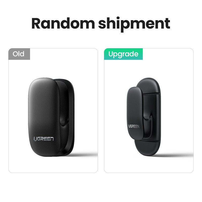
Task: Click the Random shipment heading
Action: point(101,24)
